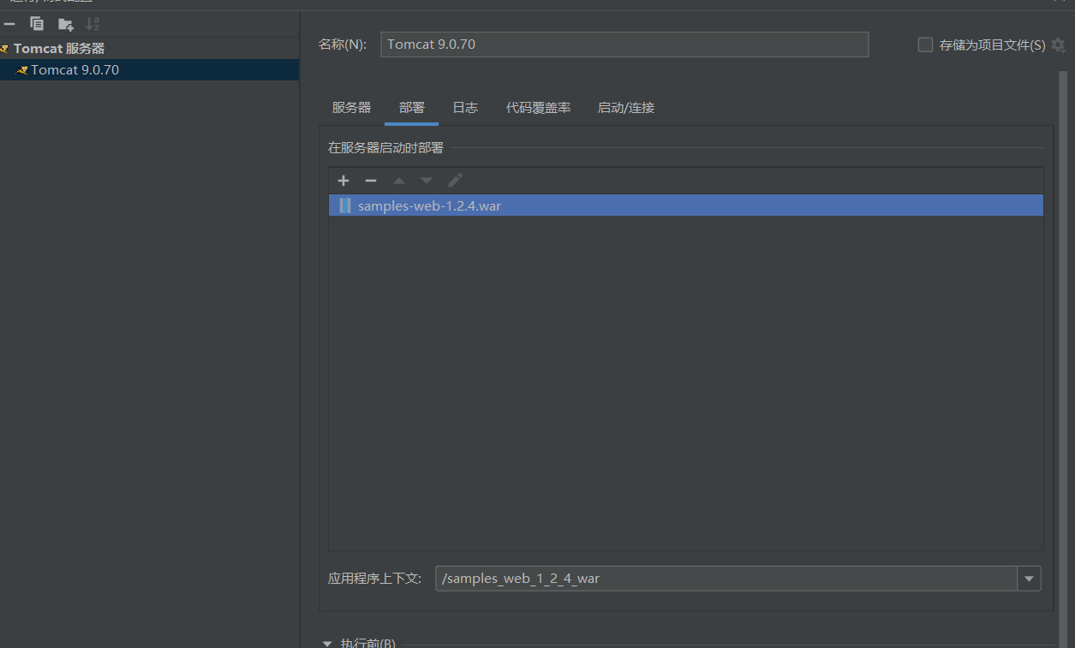Select samples-web-1.2.4.war in the deployment list
The height and width of the screenshot is (648, 1075).
(429, 205)
